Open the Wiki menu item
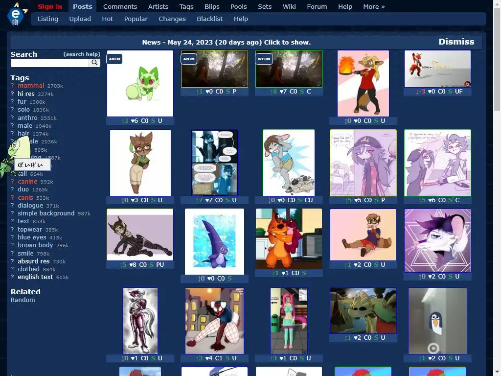This screenshot has width=501, height=376. [289, 6]
